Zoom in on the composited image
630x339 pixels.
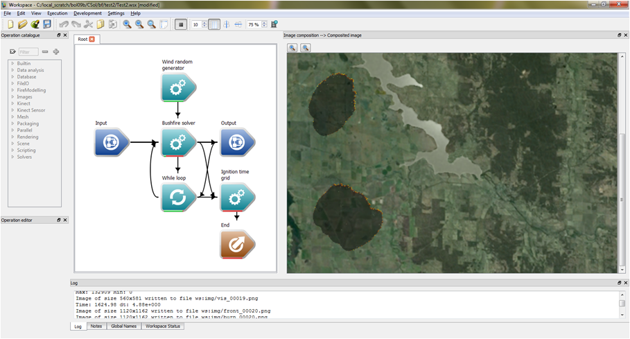[292, 48]
